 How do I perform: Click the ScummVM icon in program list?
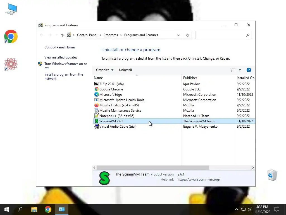96,121
